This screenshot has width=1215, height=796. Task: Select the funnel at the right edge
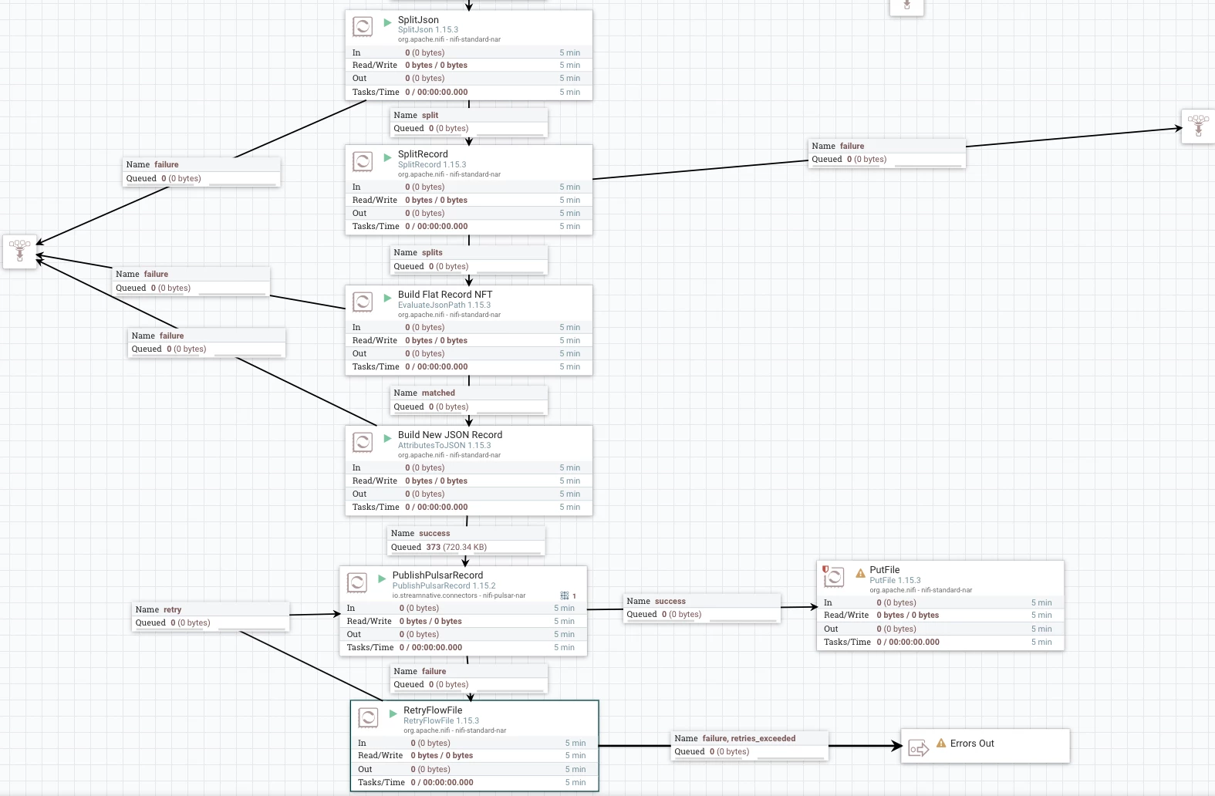(x=1198, y=126)
